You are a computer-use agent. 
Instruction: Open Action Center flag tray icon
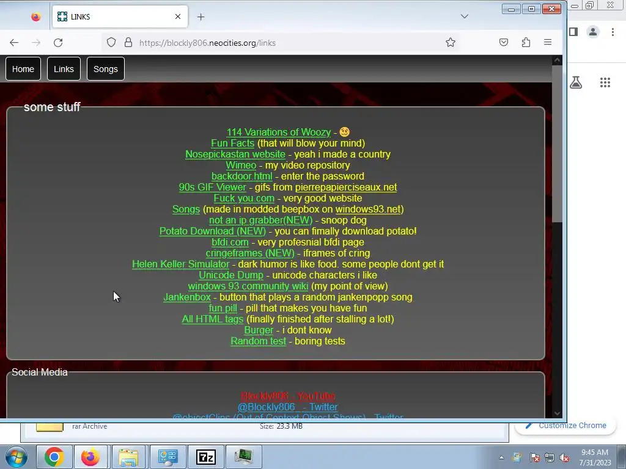(534, 457)
